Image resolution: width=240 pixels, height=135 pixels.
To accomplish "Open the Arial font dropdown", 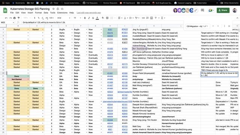I will click(x=64, y=18).
